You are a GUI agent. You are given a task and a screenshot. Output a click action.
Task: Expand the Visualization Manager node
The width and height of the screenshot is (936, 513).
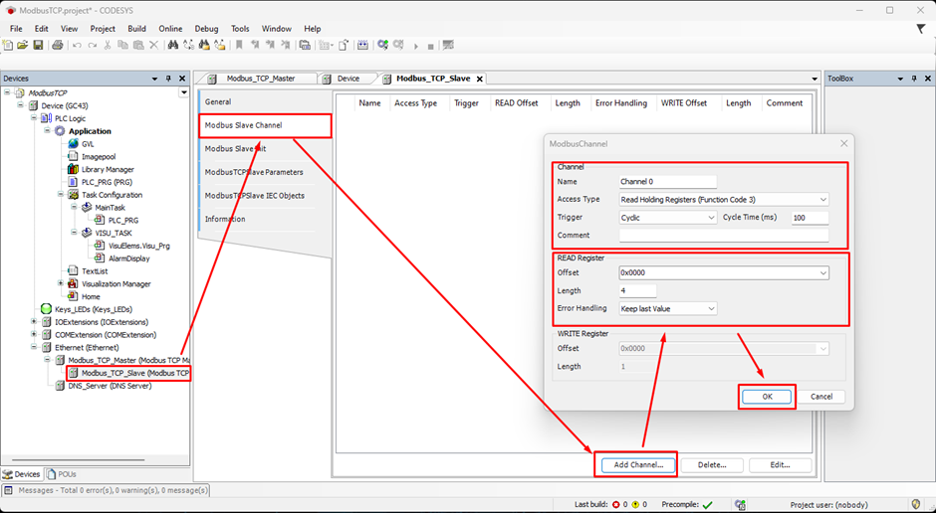coord(61,283)
